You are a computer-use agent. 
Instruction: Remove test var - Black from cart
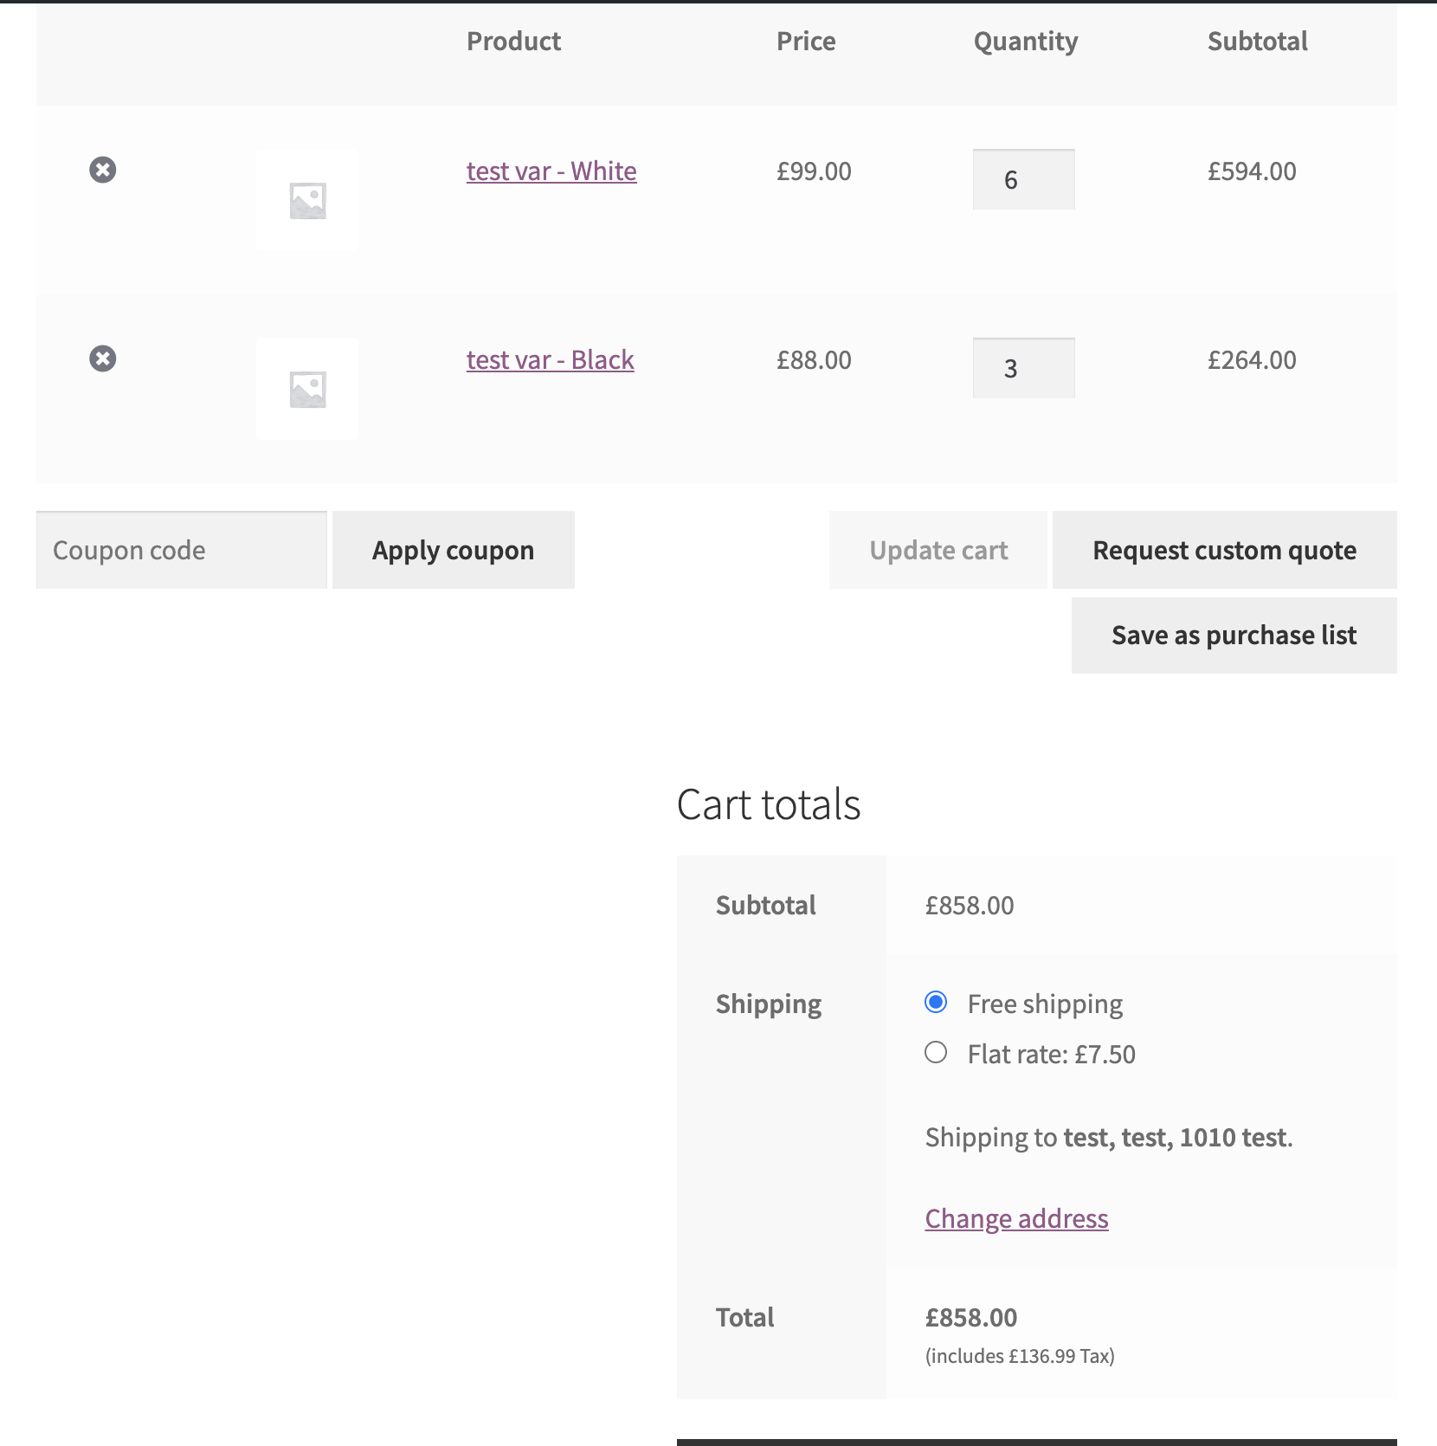point(103,358)
